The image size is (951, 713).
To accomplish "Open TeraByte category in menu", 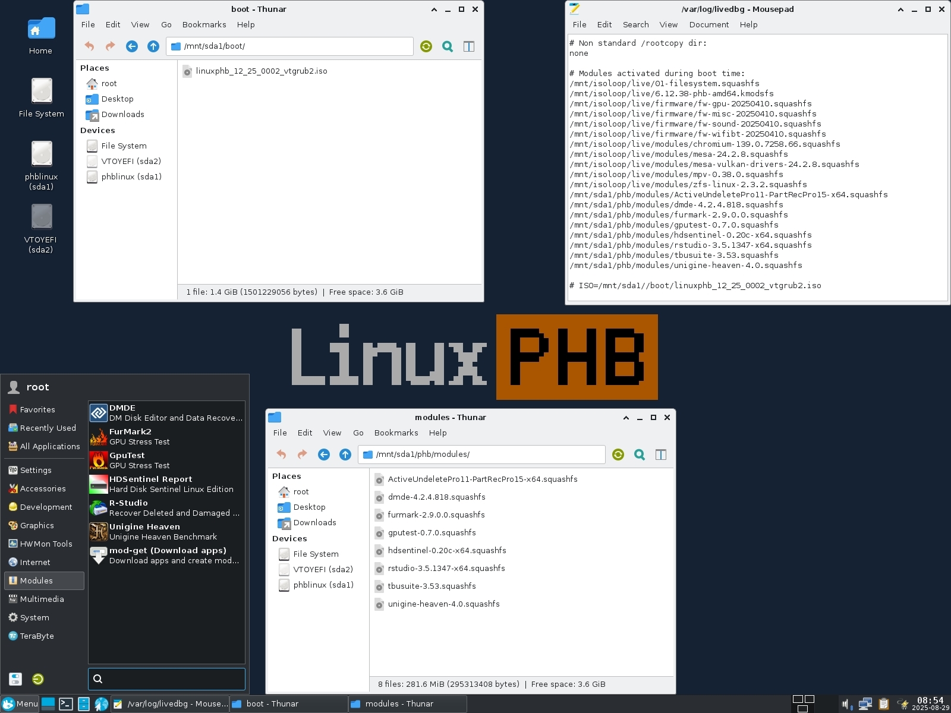I will 44,636.
